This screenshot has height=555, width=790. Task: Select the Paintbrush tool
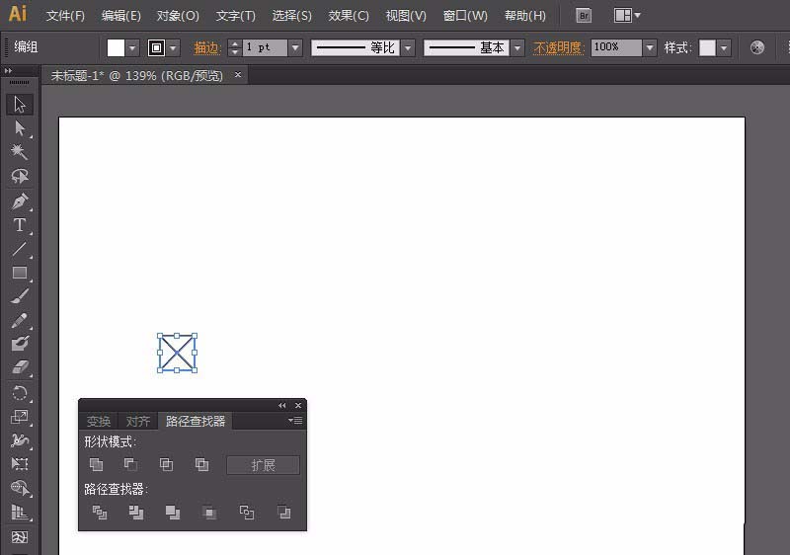pyautogui.click(x=20, y=296)
